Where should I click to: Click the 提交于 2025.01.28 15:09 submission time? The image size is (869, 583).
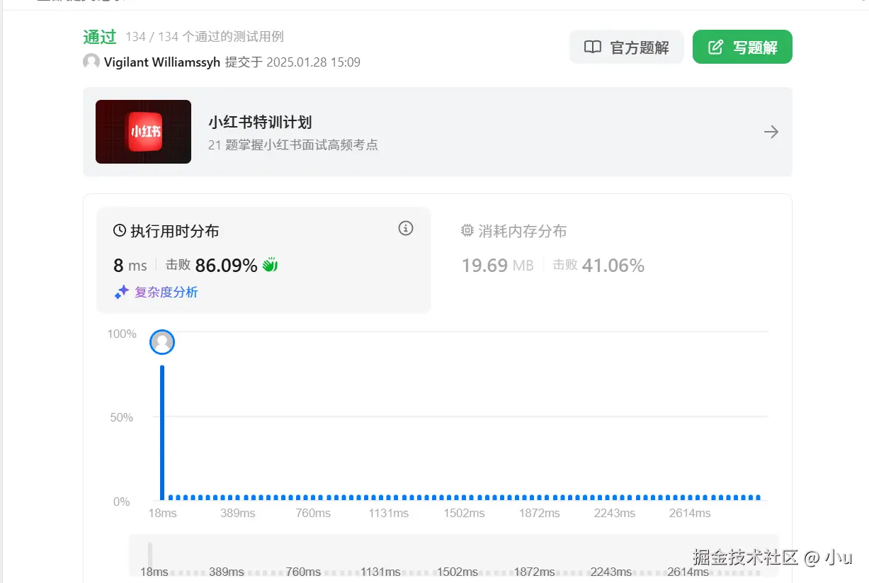(x=293, y=62)
